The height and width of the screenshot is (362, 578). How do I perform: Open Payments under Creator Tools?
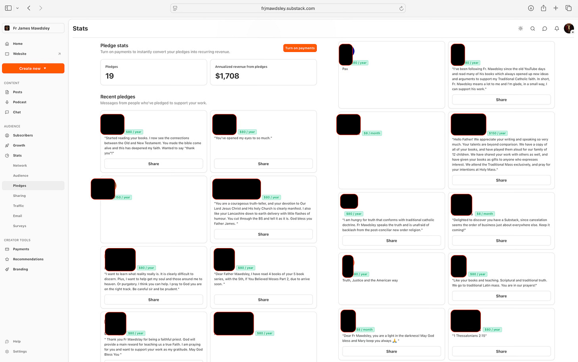pos(33,249)
